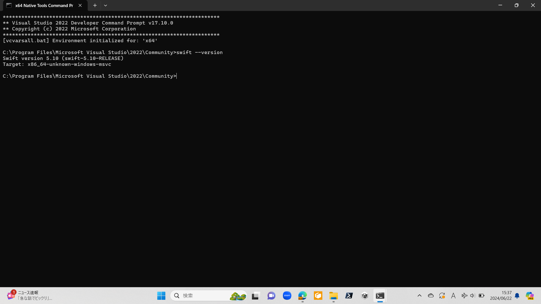Click the last empty prompt line
This screenshot has height=304, width=541.
[90, 76]
